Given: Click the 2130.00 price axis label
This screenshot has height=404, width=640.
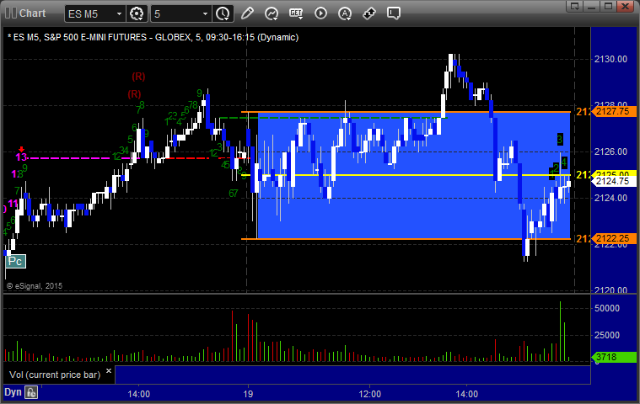Looking at the screenshot, I should (610, 59).
